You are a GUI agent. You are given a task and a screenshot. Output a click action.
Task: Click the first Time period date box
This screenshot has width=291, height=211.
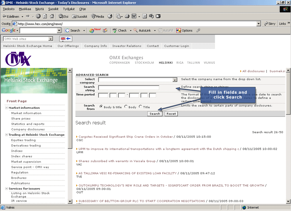click(x=103, y=95)
